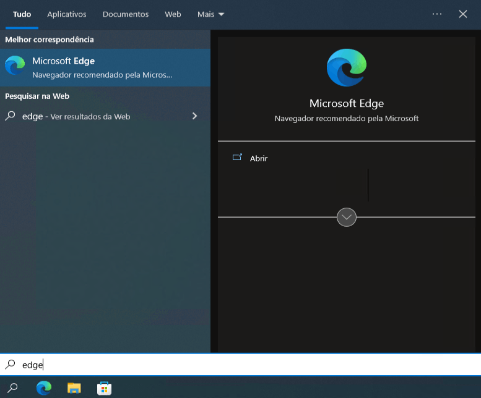The image size is (481, 398).
Task: Click 'Navegador recomendado pela Microsoft' in preview
Action: click(x=346, y=119)
